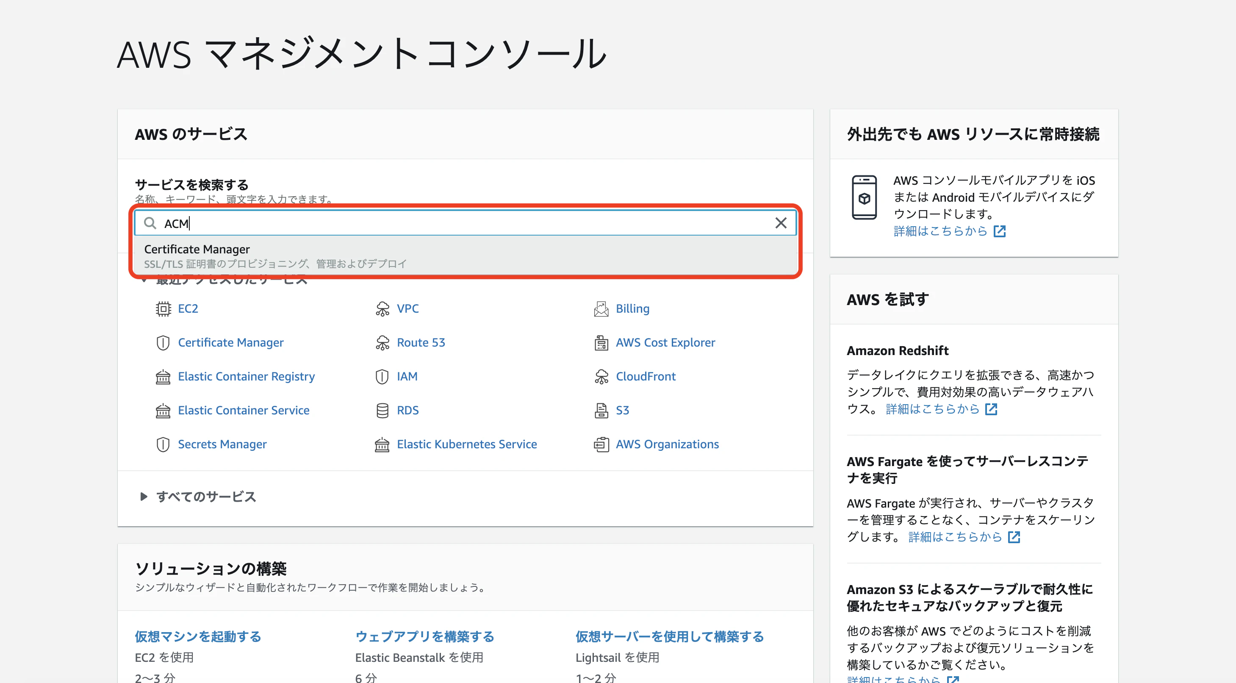
Task: Click the Secrets Manager shield icon
Action: [163, 444]
